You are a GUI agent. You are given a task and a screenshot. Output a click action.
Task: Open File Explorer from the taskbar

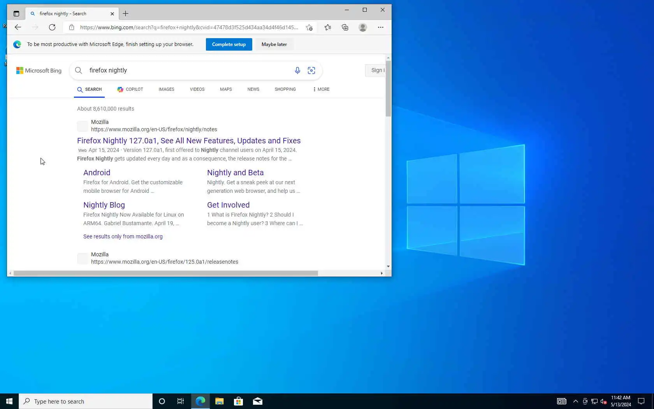(220, 401)
